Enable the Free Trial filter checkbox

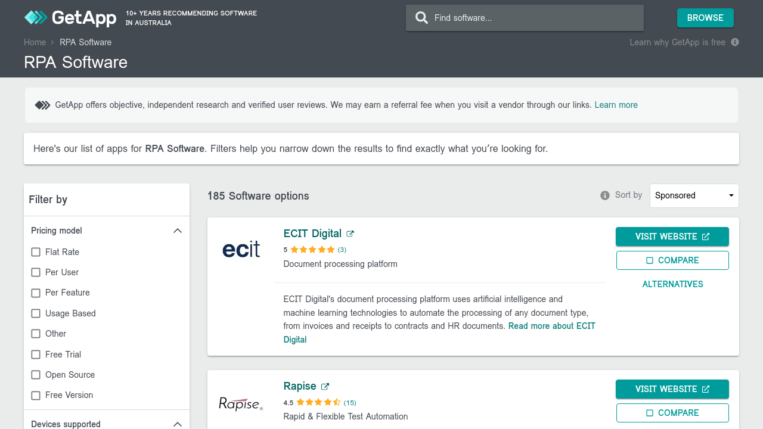(36, 355)
